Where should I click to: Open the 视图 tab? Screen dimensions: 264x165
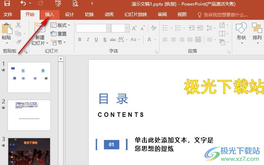pyautogui.click(x=182, y=15)
